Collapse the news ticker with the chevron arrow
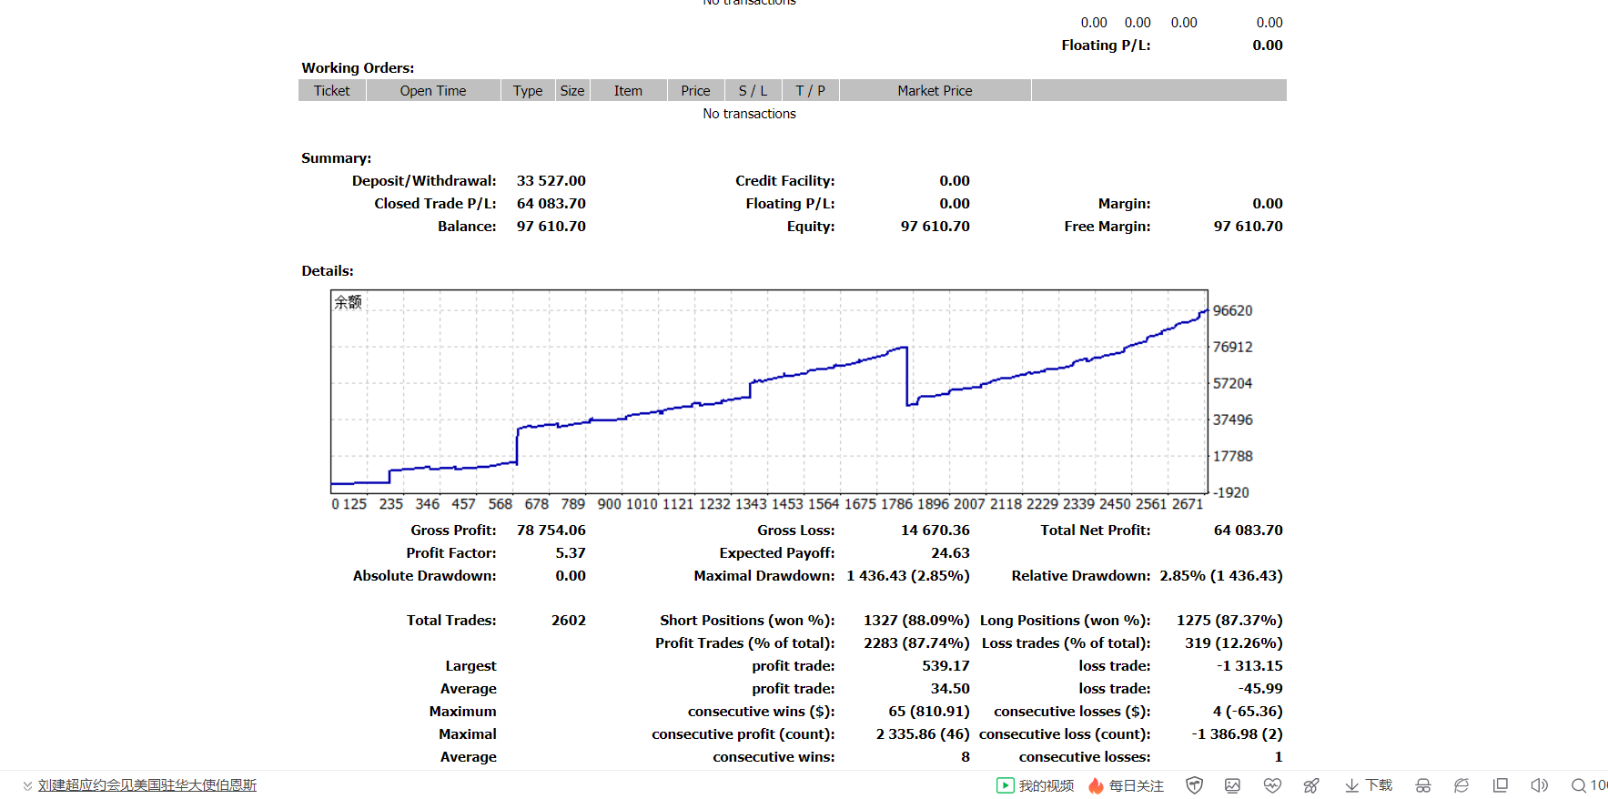Image resolution: width=1608 pixels, height=799 pixels. pos(27,785)
